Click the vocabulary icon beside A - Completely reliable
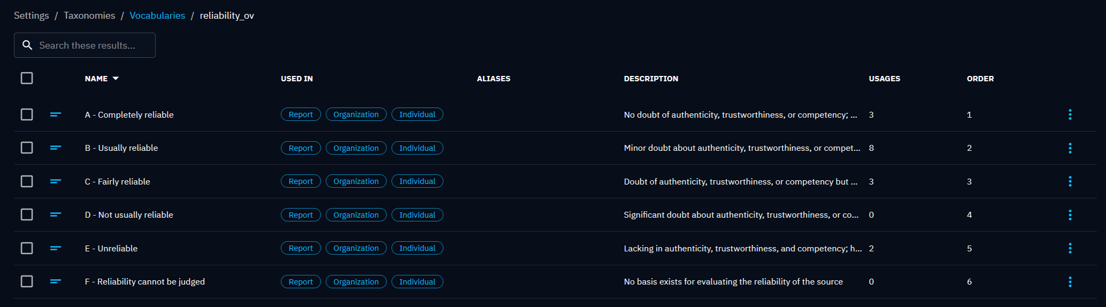 (x=56, y=114)
